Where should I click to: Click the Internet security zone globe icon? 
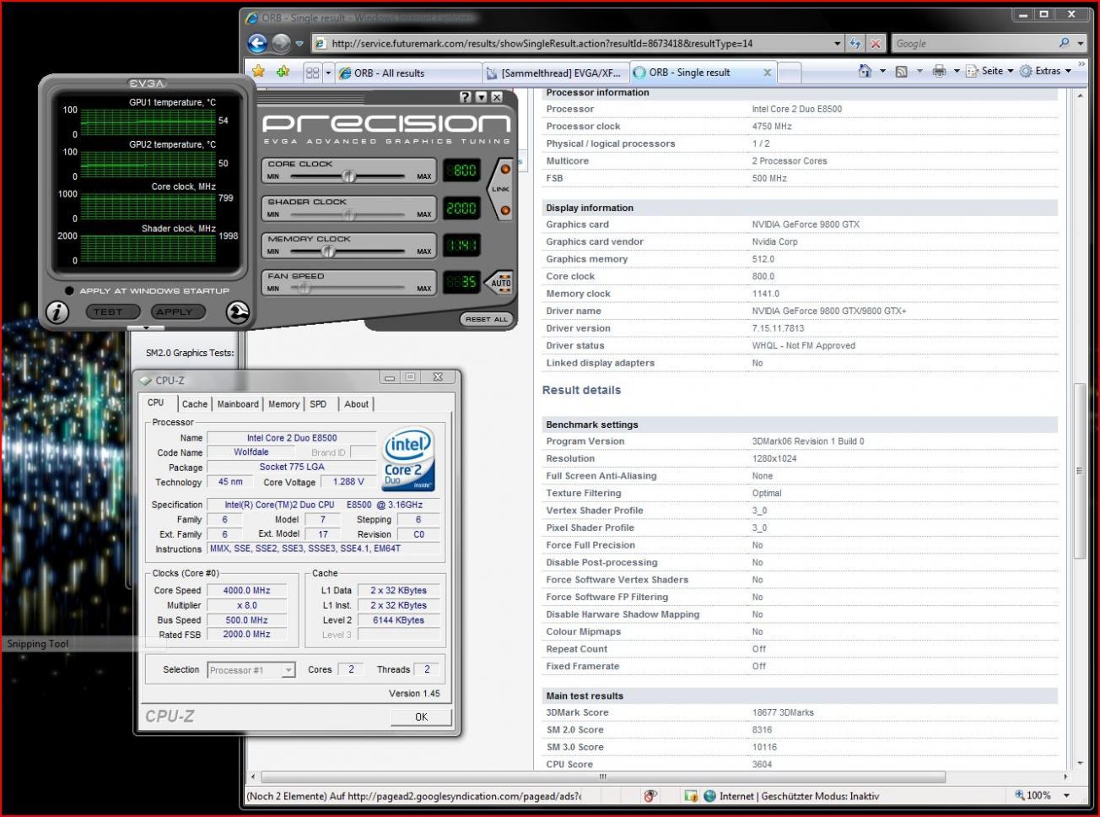click(709, 795)
